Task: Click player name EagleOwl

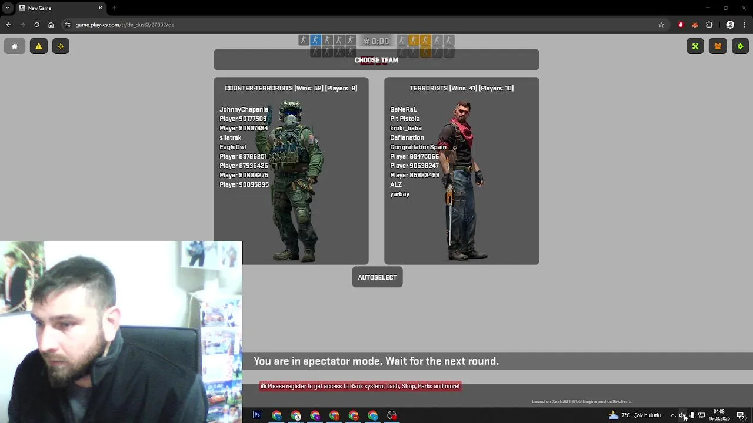Action: 232,147
